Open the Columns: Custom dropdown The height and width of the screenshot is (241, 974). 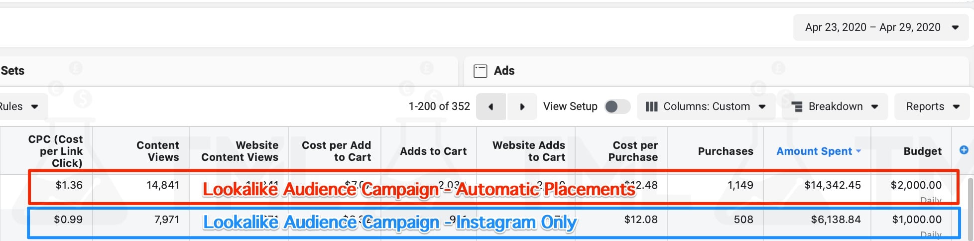pyautogui.click(x=707, y=107)
